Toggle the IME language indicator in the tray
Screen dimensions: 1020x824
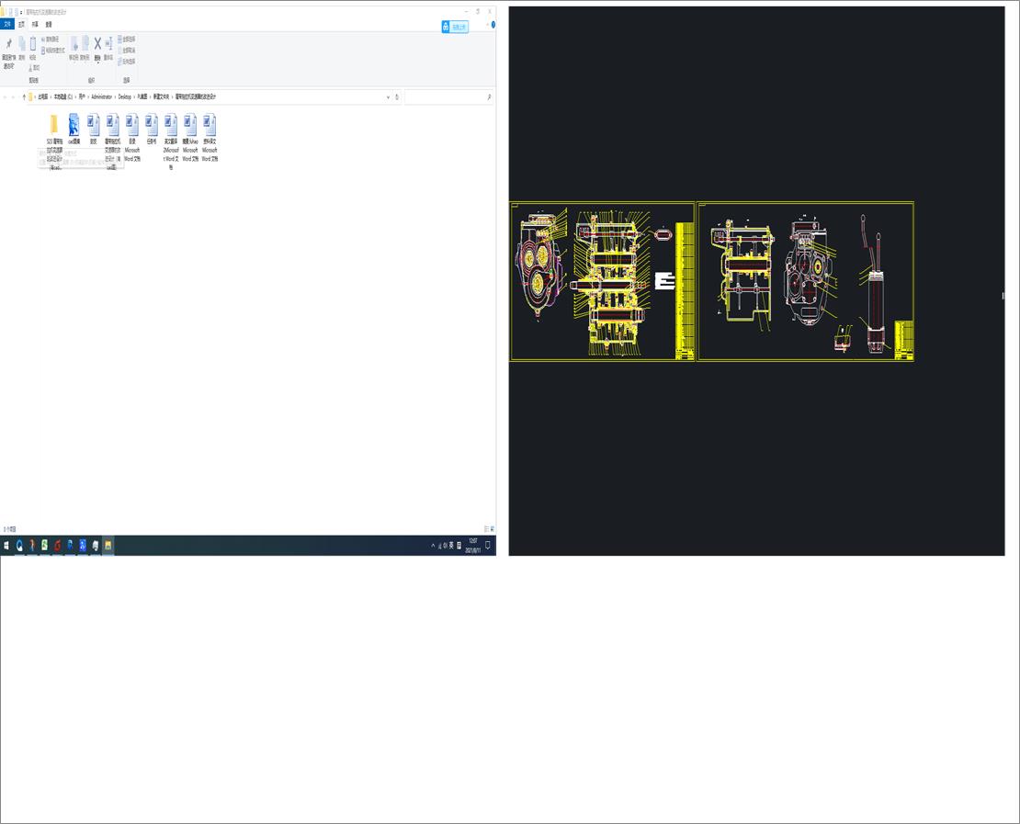[x=451, y=546]
